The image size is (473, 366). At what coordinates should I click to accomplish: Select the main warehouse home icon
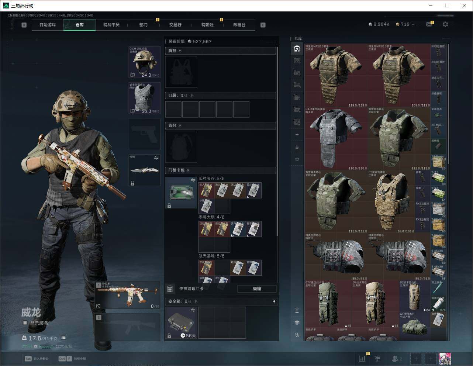pyautogui.click(x=297, y=49)
